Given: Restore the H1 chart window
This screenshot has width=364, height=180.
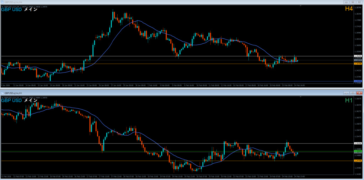Looking at the screenshot, I should (x=353, y=93).
